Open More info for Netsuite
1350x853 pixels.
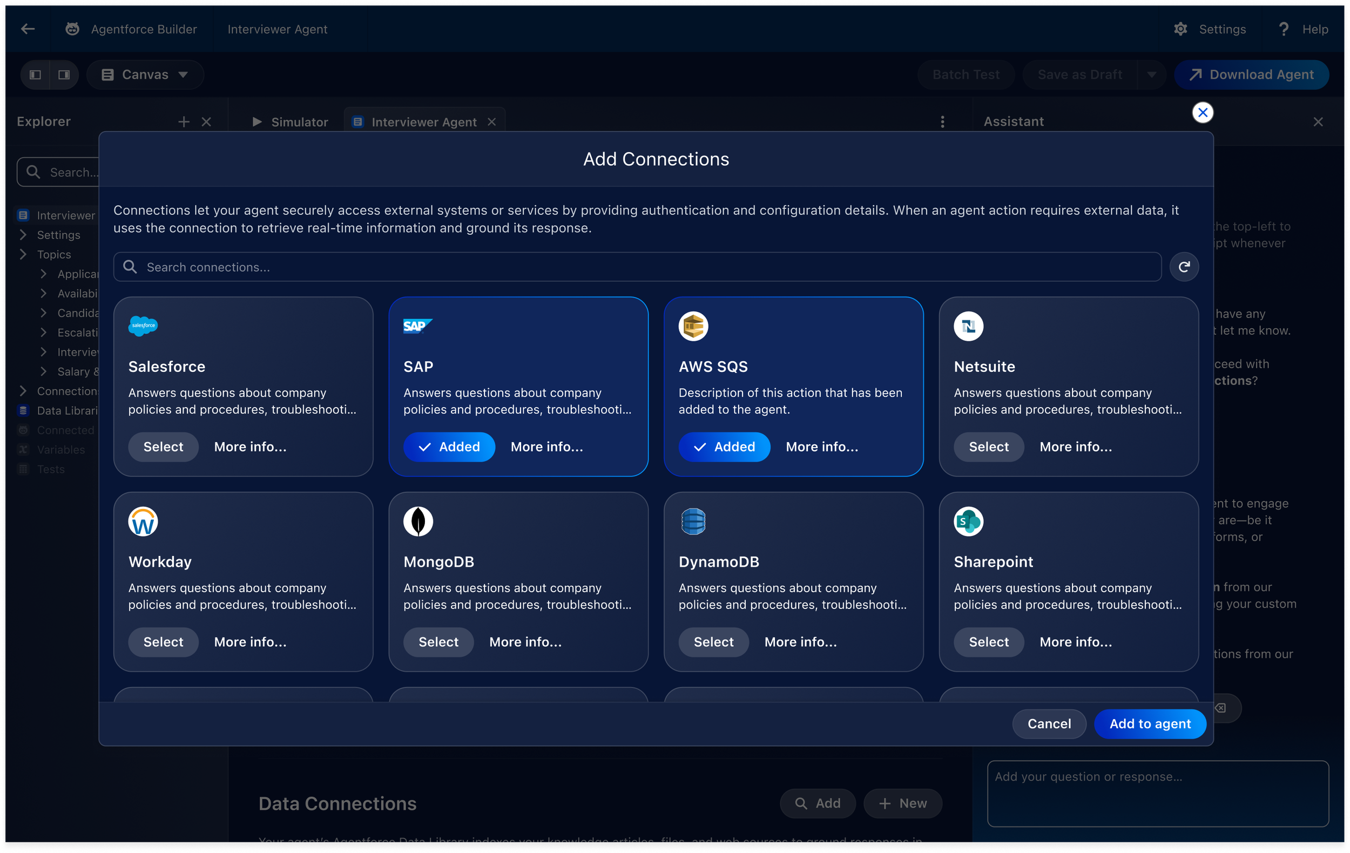[x=1076, y=446]
